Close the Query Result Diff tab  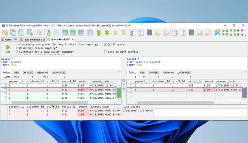(x=72, y=39)
